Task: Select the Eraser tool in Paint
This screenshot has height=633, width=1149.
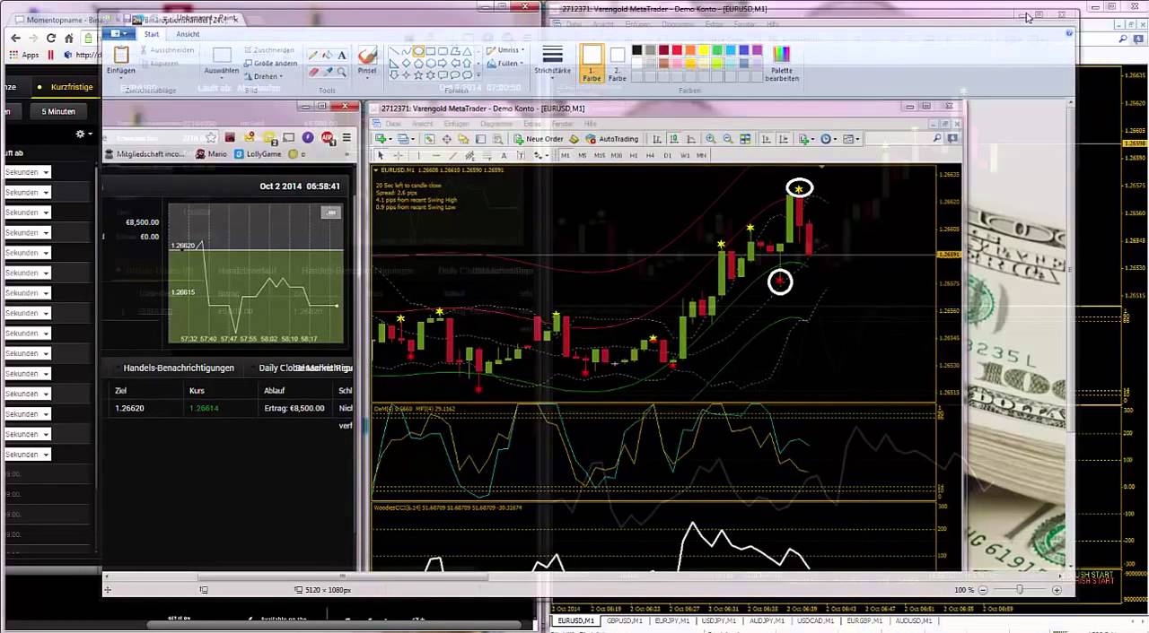Action: pyautogui.click(x=312, y=72)
